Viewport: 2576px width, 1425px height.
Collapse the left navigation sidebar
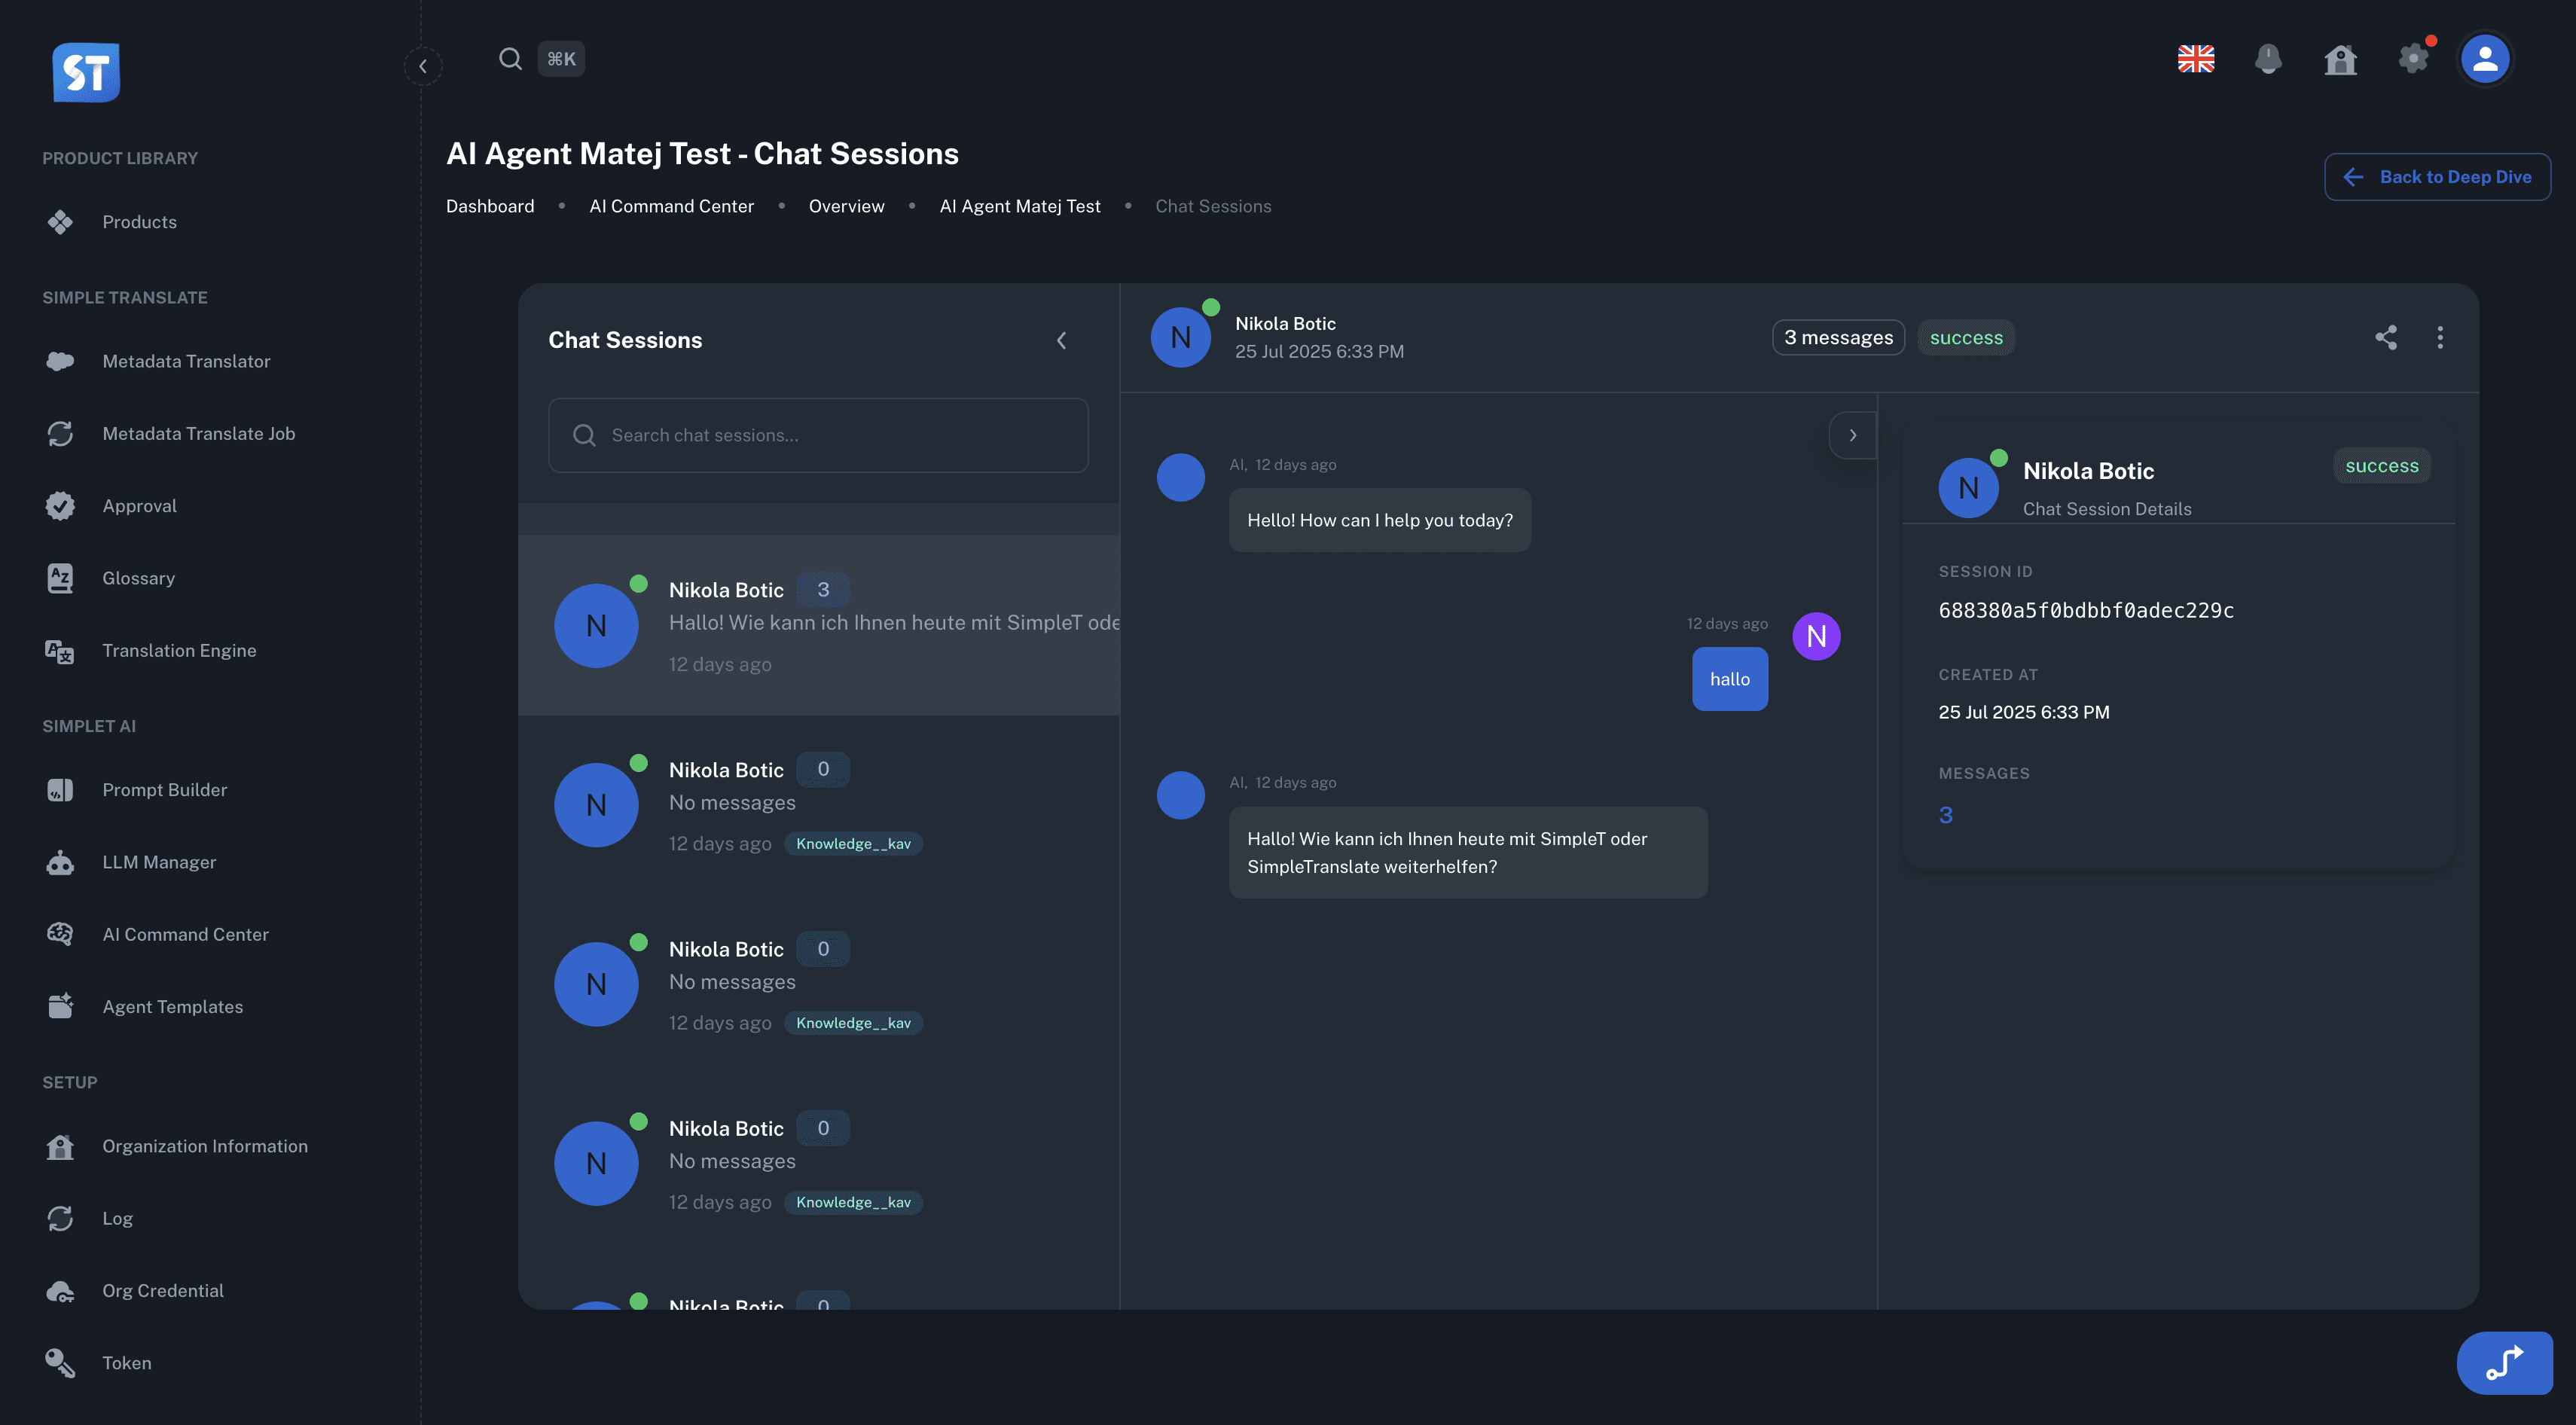[x=423, y=65]
